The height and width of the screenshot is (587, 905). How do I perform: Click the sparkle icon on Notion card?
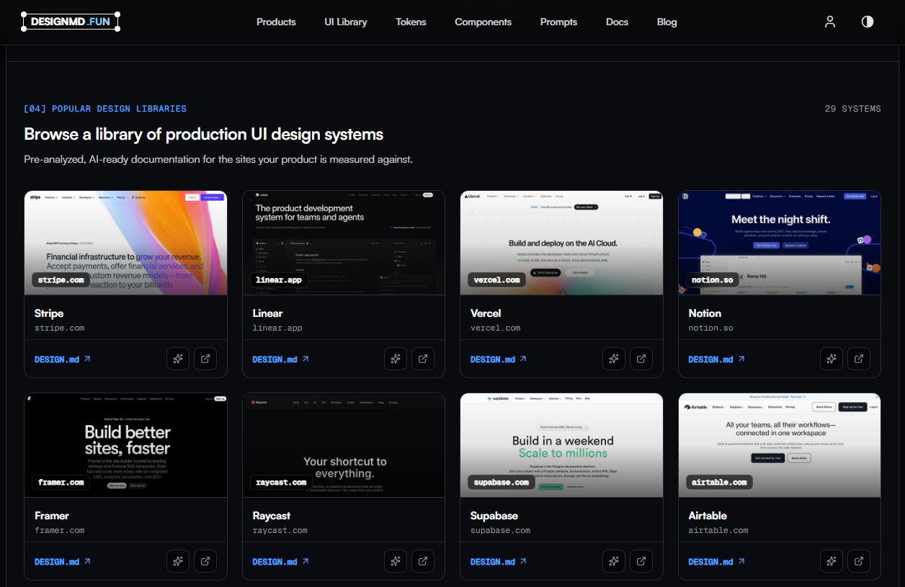[832, 359]
